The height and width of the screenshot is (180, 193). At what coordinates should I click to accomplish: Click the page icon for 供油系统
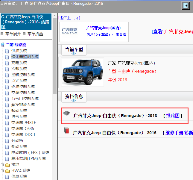7,51
